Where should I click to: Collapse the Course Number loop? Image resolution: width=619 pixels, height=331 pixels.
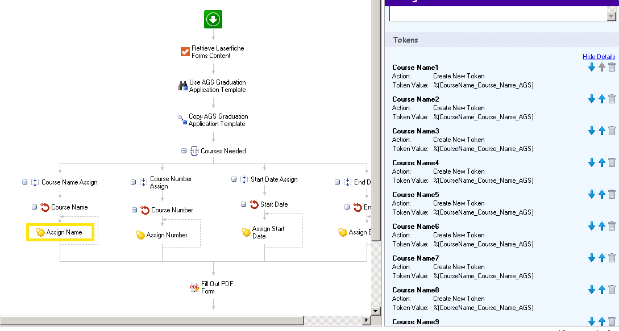tap(134, 210)
